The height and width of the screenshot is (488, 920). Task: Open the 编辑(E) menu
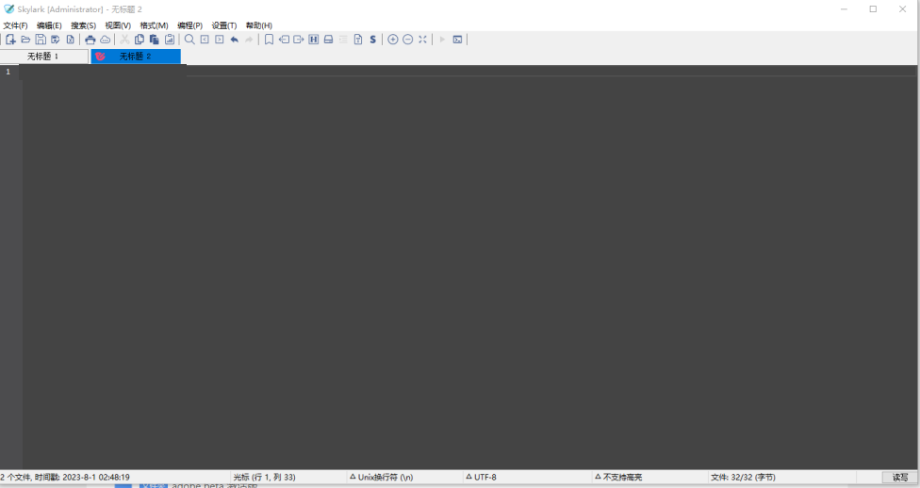tap(49, 25)
